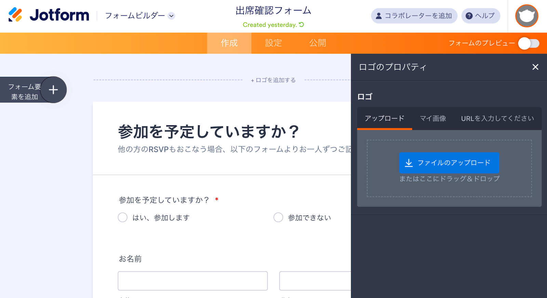
Task: Click the またはここにドラッグ＆ドロップ text
Action: [x=449, y=179]
